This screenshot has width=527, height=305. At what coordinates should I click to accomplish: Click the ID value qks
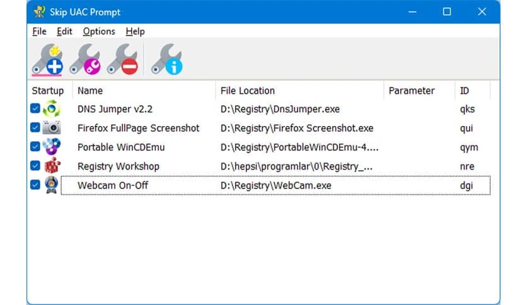pyautogui.click(x=467, y=109)
